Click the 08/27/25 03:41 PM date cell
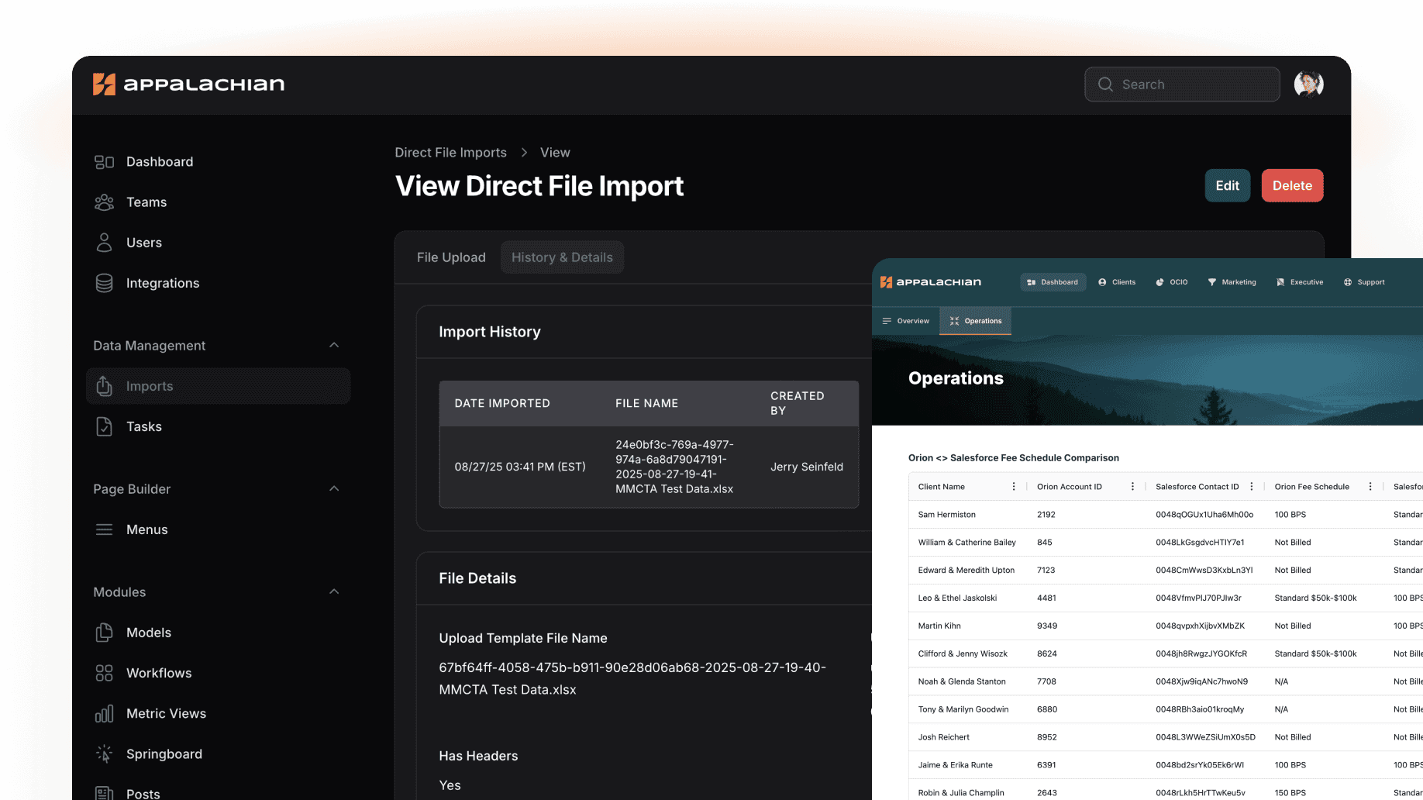 pyautogui.click(x=519, y=467)
